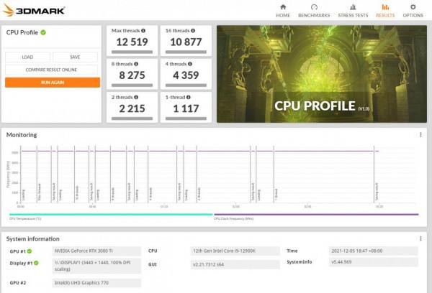The width and height of the screenshot is (432, 293).
Task: Click the 1-thread score 1 117
Action: pyautogui.click(x=186, y=108)
